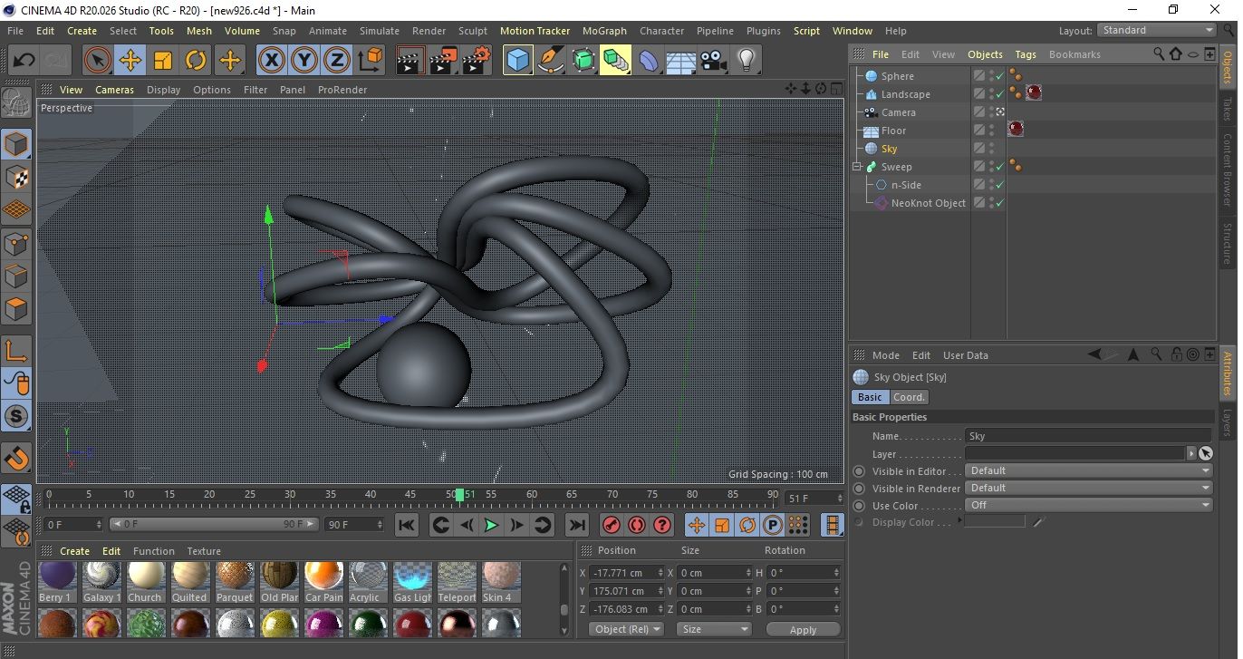Toggle Autokeying button
This screenshot has width=1243, height=659.
(x=637, y=525)
